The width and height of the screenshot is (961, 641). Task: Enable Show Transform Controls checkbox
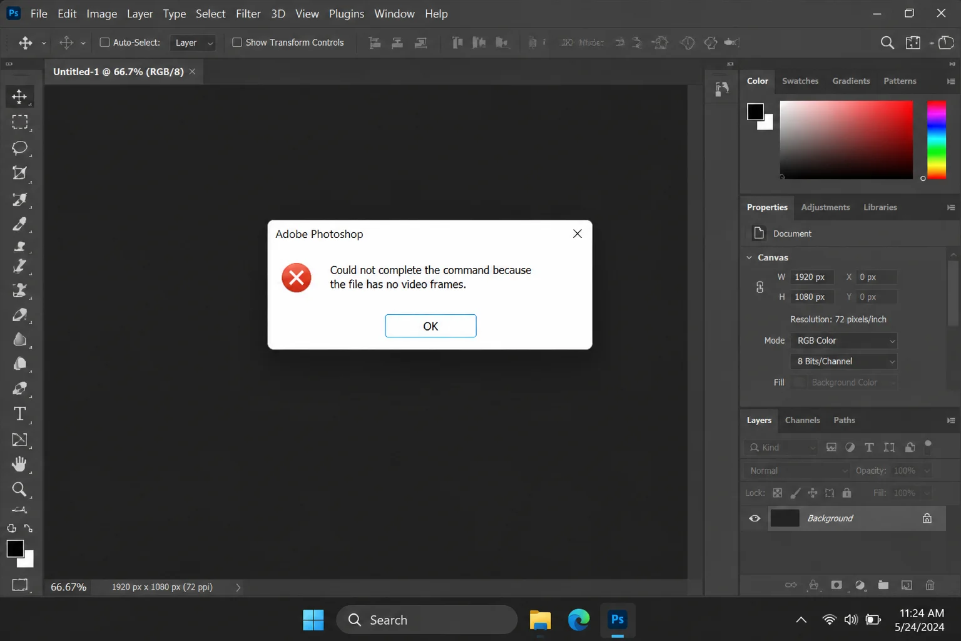click(237, 43)
